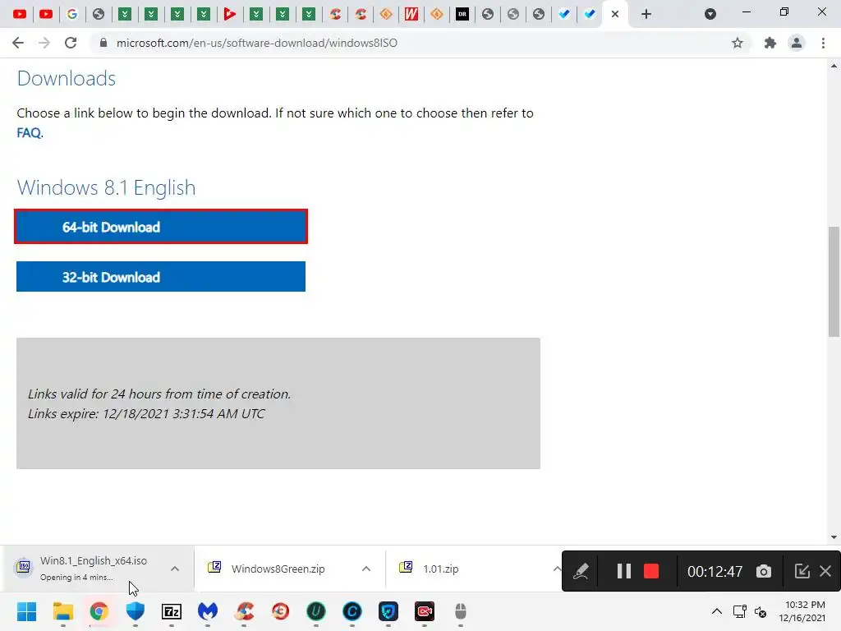Image resolution: width=841 pixels, height=631 pixels.
Task: Bookmark this page with the star icon
Action: [738, 43]
